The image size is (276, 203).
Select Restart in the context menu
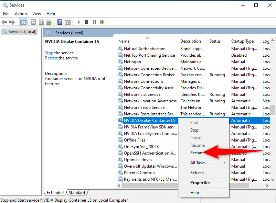[197, 153]
